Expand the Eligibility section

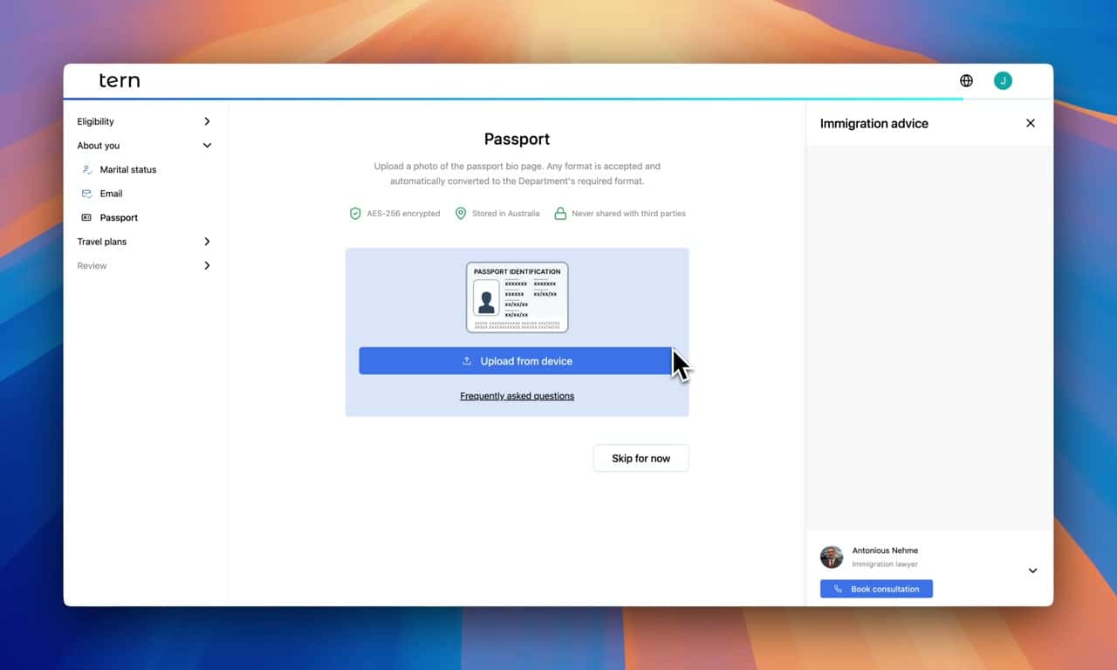pyautogui.click(x=207, y=122)
